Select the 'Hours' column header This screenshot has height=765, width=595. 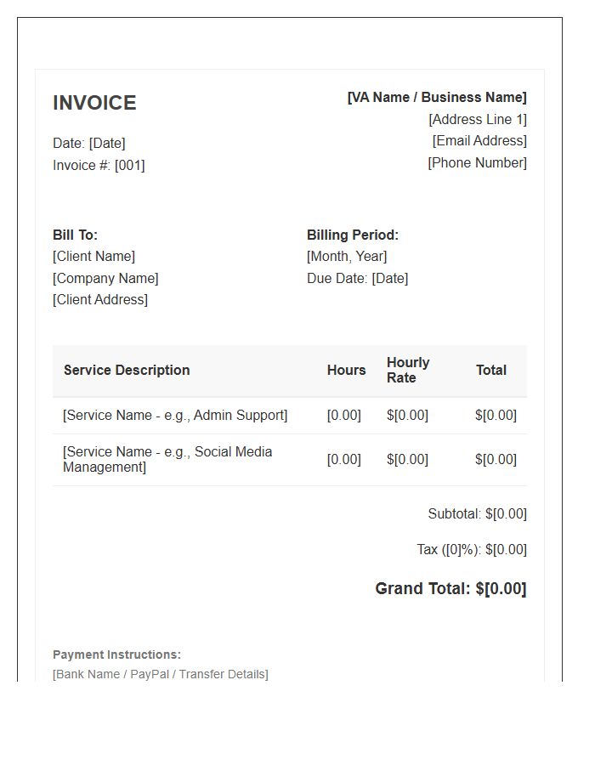[346, 370]
